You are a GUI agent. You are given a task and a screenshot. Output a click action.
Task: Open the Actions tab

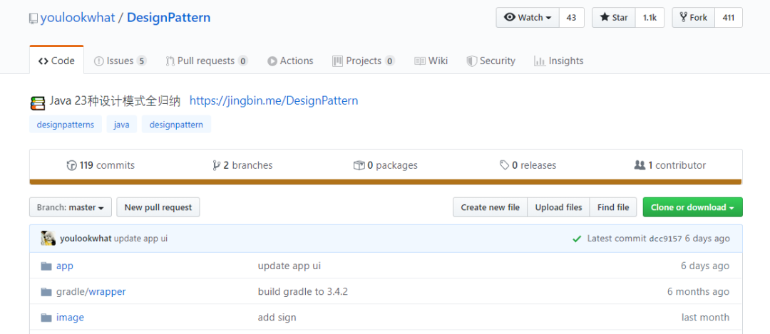pyautogui.click(x=290, y=61)
